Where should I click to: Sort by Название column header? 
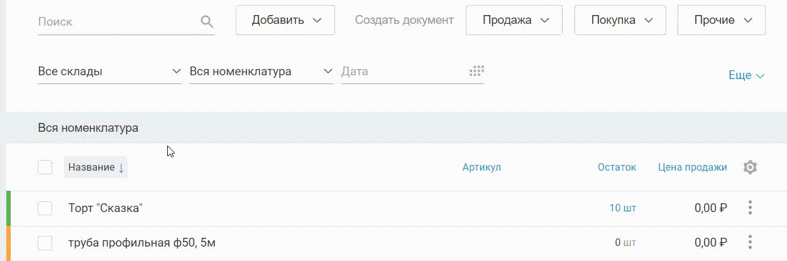tap(96, 168)
